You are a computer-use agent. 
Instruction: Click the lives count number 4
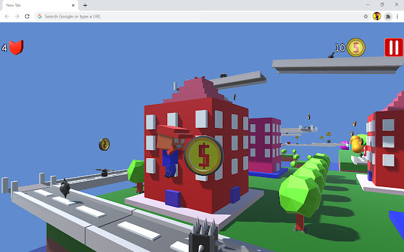click(4, 48)
